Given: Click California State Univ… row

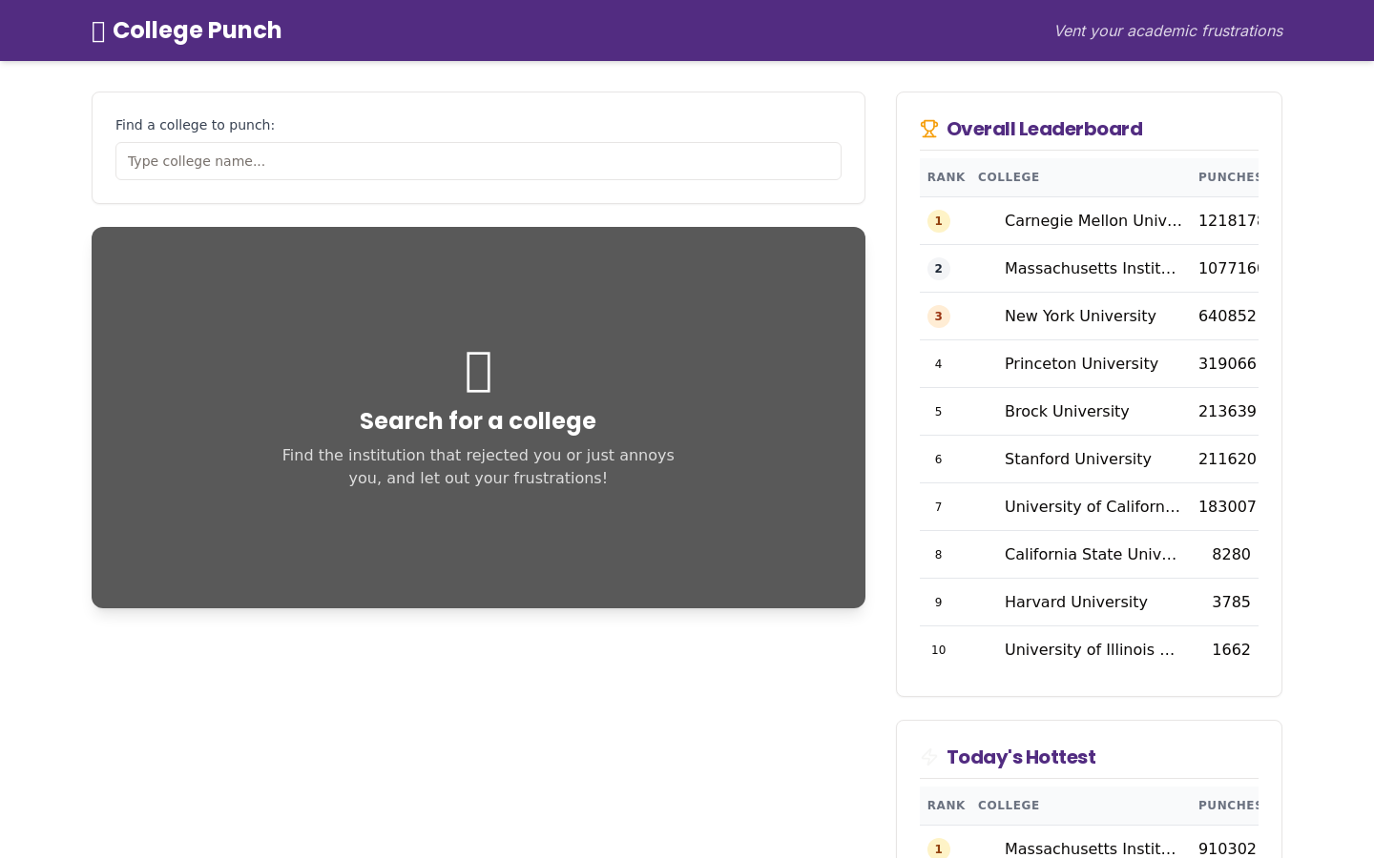Looking at the screenshot, I should click(x=1089, y=555).
